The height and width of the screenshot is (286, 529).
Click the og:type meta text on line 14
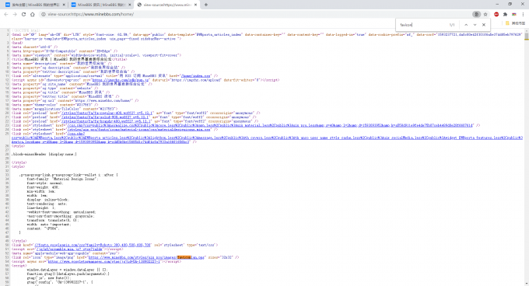click(x=54, y=89)
